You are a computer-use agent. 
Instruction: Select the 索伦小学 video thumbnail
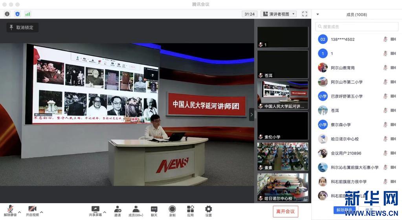coord(283,125)
